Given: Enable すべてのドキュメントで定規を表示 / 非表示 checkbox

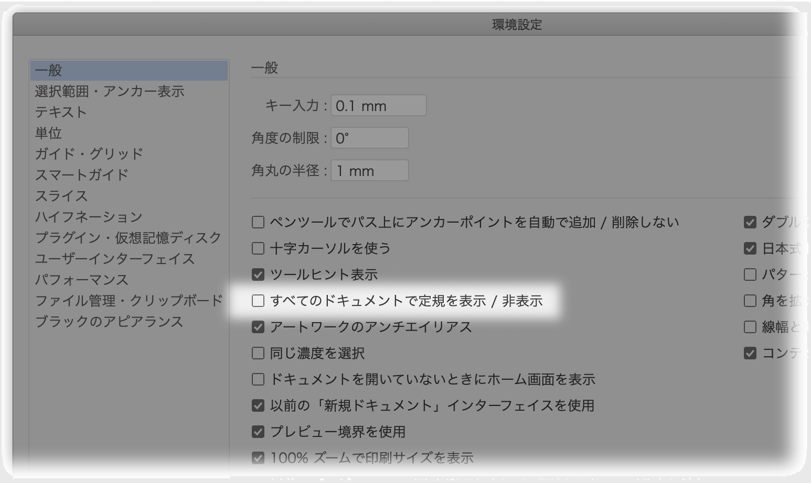Looking at the screenshot, I should click(258, 301).
